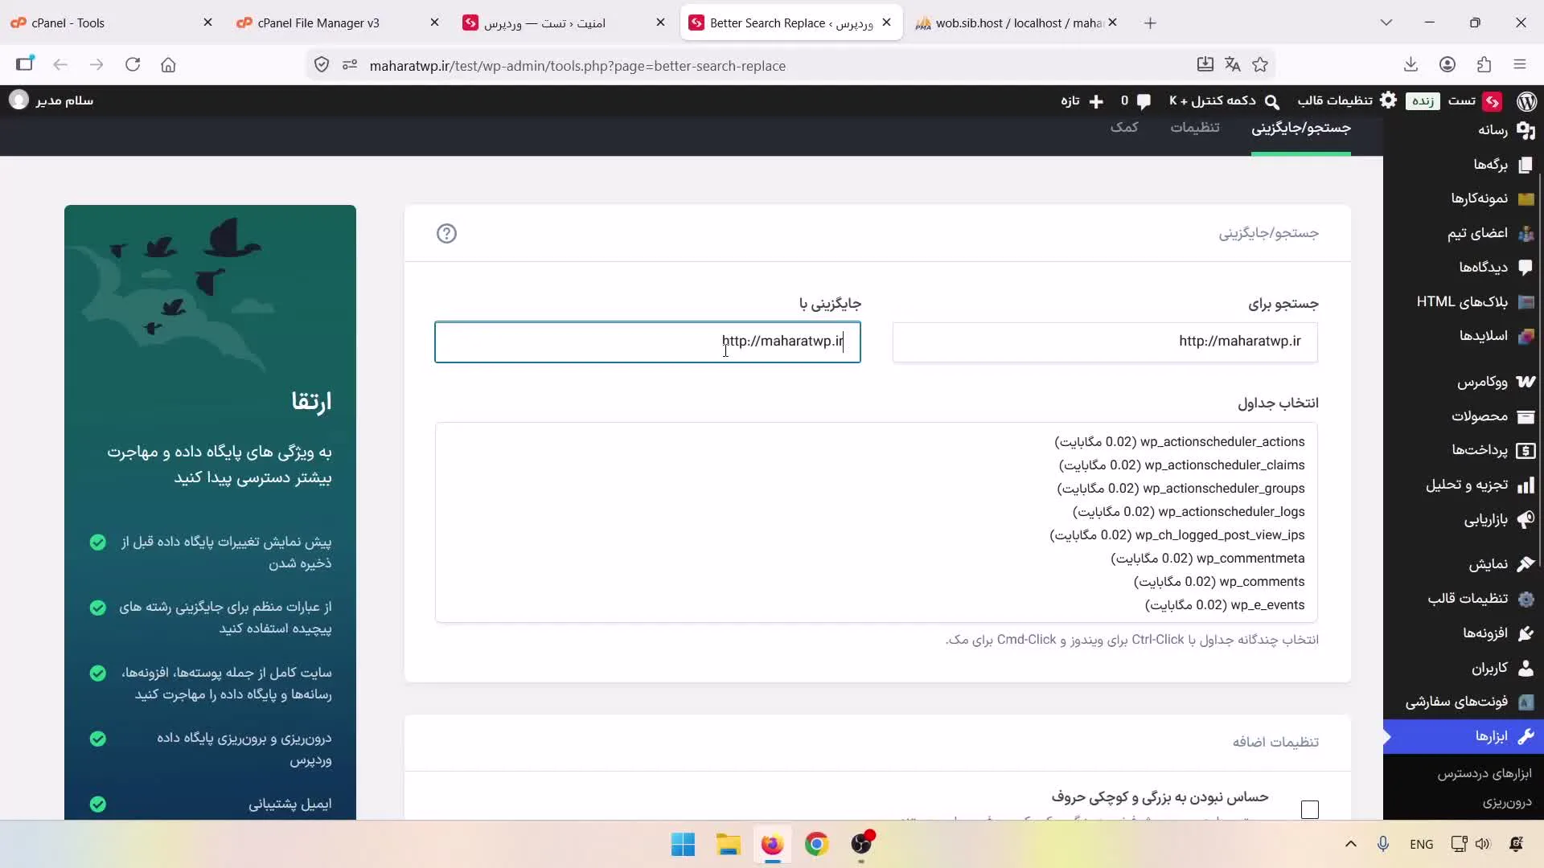Show hidden system tray icons chevron
Viewport: 1544px width, 868px height.
1351,844
